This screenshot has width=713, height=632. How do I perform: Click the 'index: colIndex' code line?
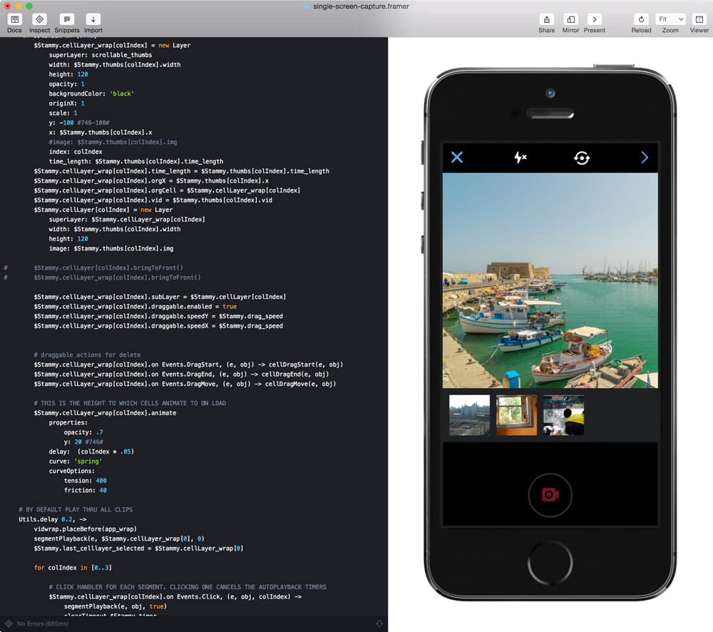tap(76, 152)
